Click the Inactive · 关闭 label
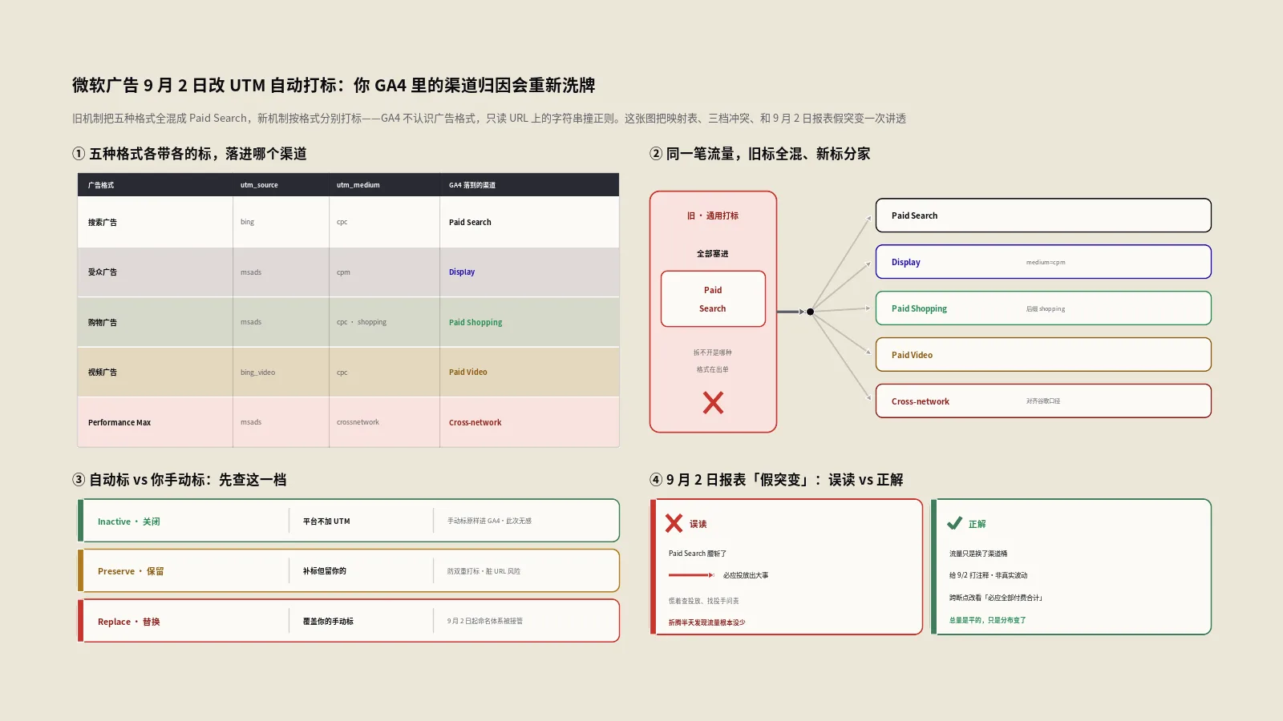 [129, 522]
